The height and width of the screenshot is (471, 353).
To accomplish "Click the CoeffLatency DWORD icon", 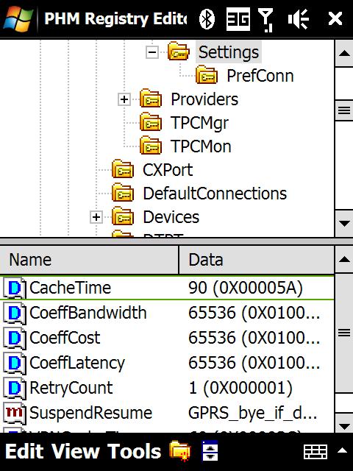I will tap(14, 363).
